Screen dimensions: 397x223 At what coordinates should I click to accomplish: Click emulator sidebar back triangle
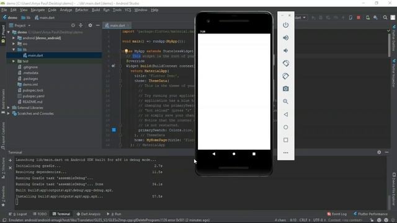[285, 114]
